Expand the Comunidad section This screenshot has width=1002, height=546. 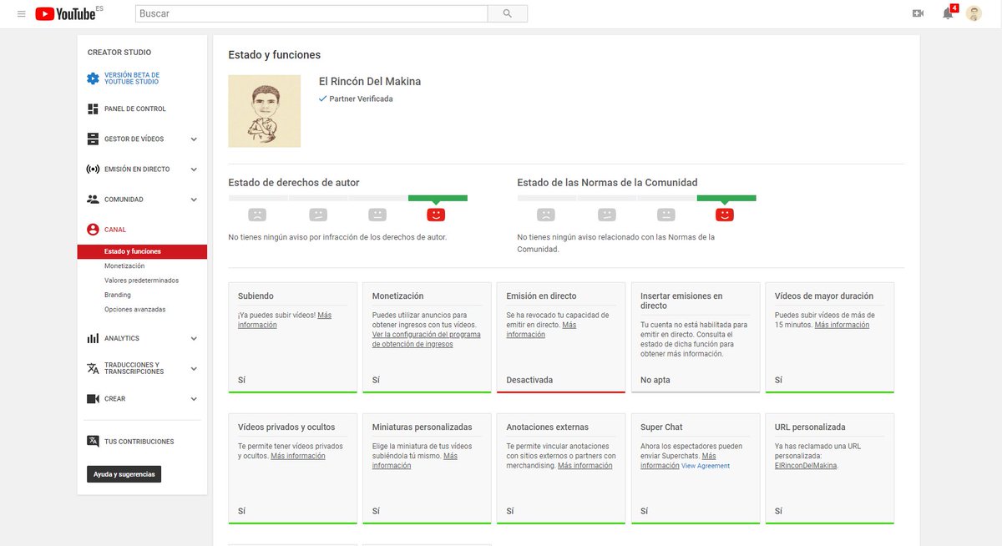coord(194,200)
